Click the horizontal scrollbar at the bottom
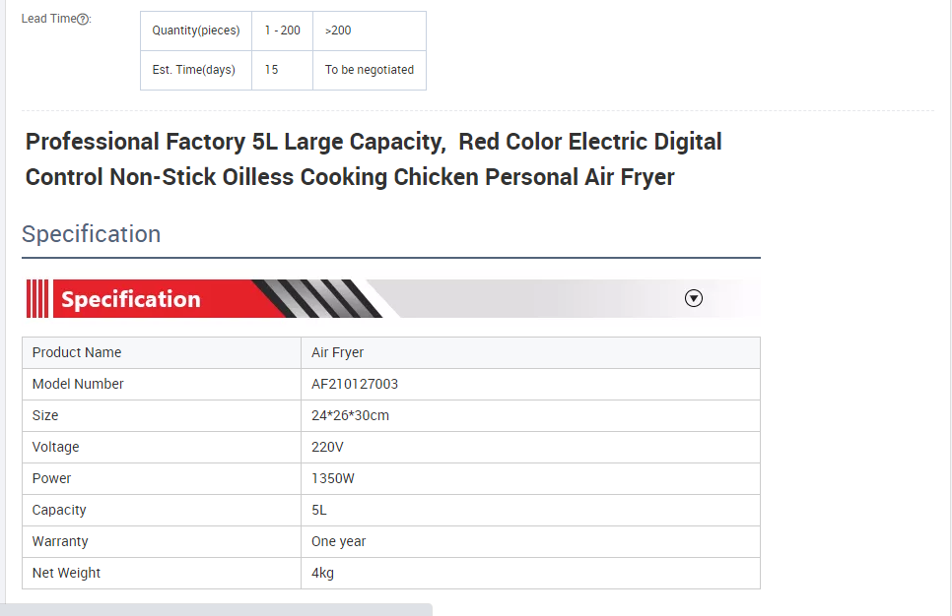 [217, 609]
